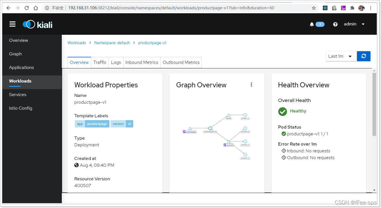Click the globe icon beside Created at
The width and height of the screenshot is (381, 208).
click(x=77, y=165)
